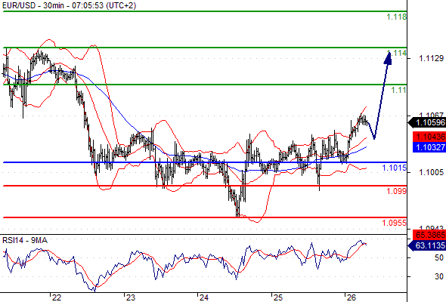This screenshot has width=446, height=302.
Task: Click date 23 on the time axis
Action: tap(131, 297)
